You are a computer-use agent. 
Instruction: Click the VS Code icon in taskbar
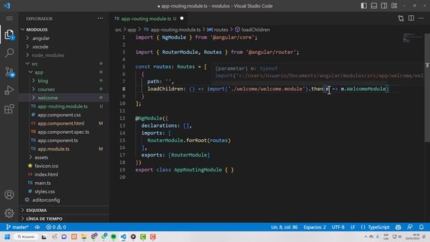coord(124,237)
